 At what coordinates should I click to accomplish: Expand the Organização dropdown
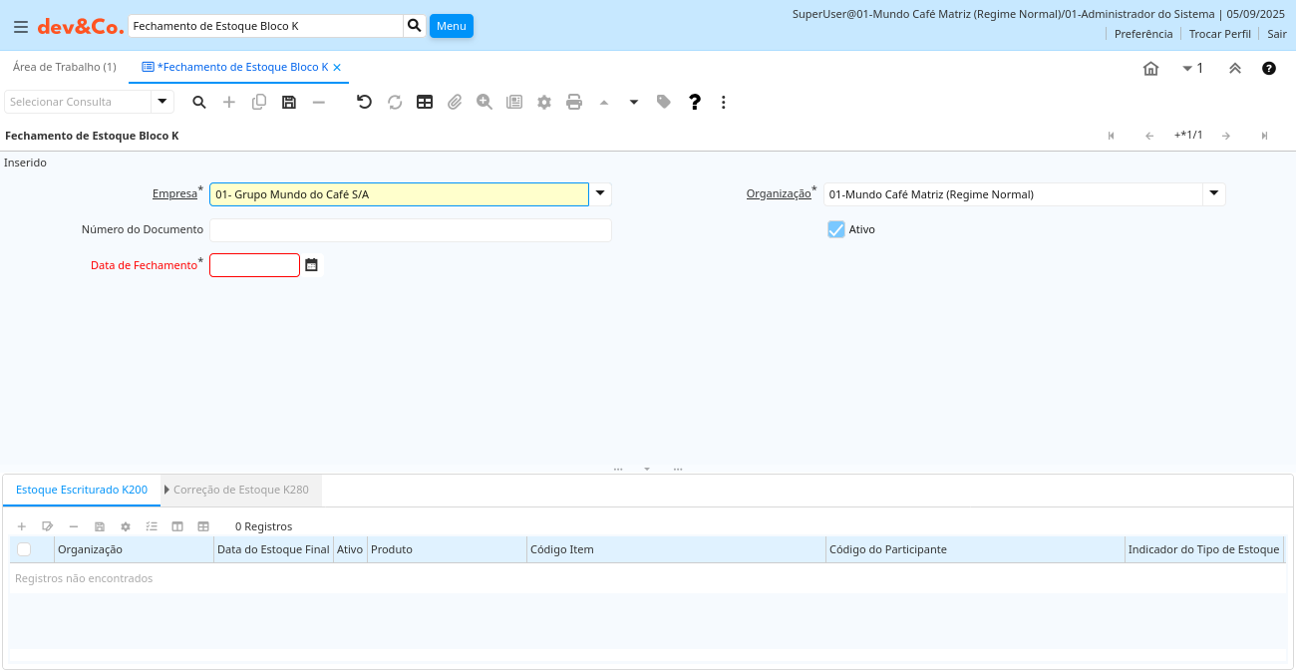pyautogui.click(x=1213, y=194)
